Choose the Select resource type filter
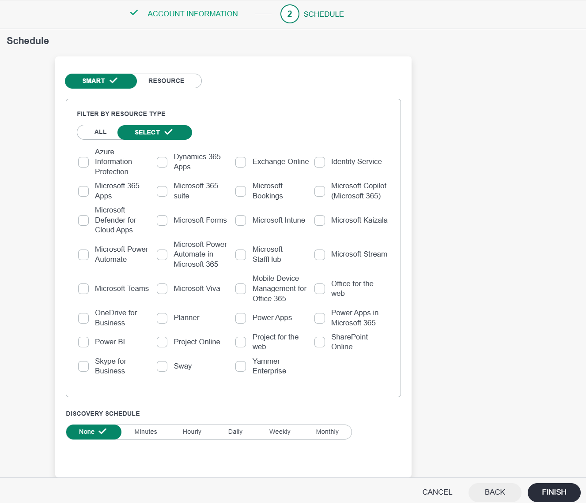 pos(154,132)
